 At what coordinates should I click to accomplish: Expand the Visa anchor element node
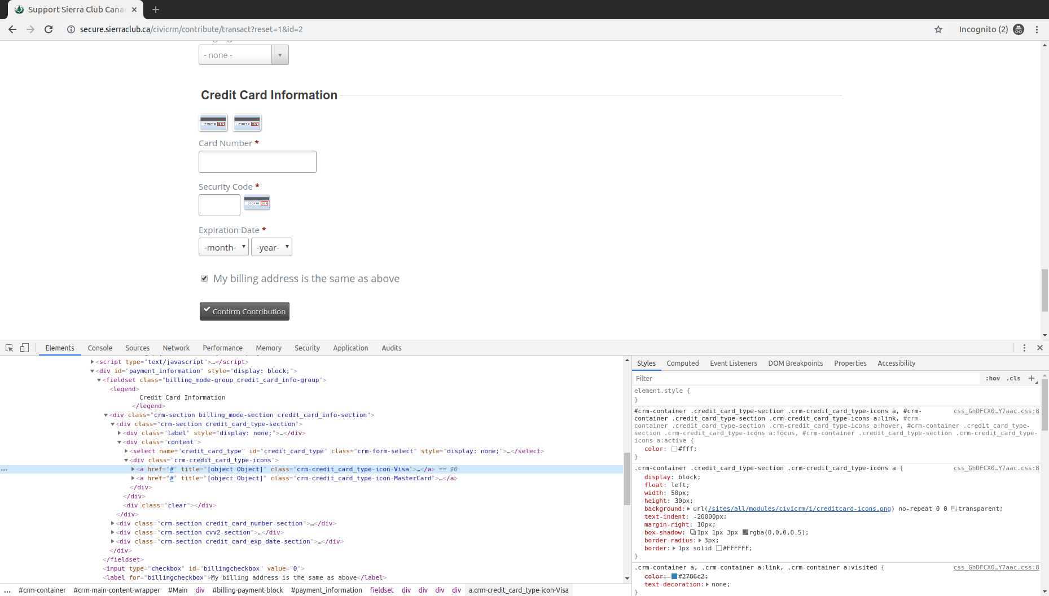coord(133,469)
